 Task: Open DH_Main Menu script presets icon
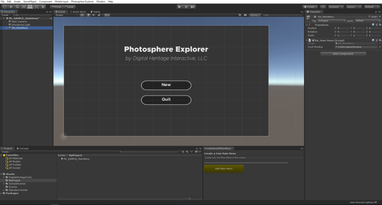(x=376, y=40)
